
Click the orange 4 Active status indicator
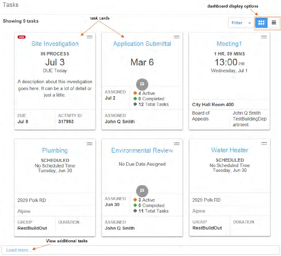tap(144, 93)
